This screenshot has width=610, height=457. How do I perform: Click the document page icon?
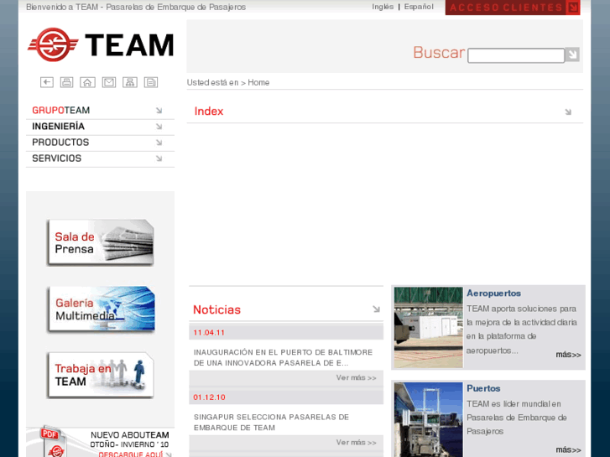point(151,82)
